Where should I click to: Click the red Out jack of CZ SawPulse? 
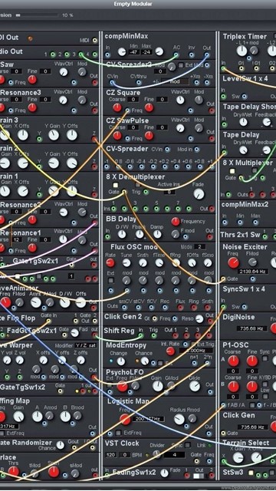tap(212, 138)
